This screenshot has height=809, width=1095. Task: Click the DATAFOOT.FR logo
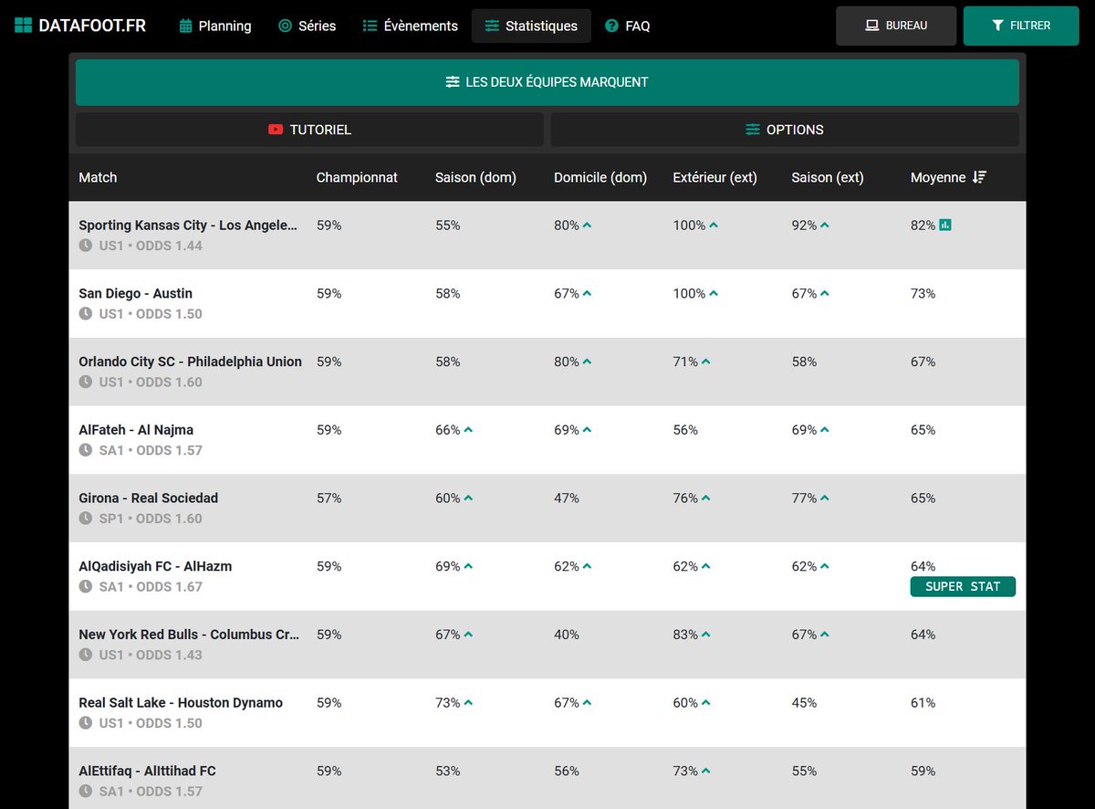79,26
